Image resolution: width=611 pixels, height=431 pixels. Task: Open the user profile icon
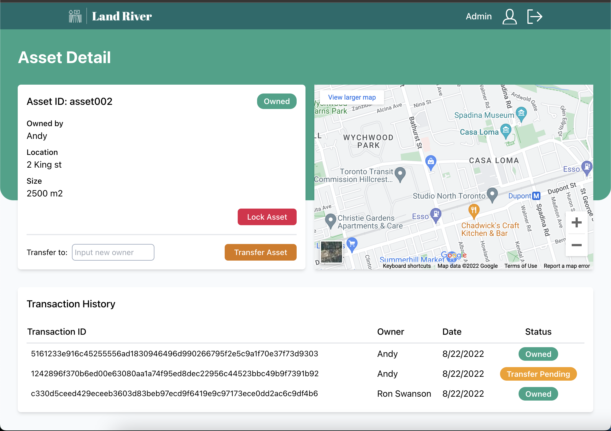pyautogui.click(x=509, y=17)
